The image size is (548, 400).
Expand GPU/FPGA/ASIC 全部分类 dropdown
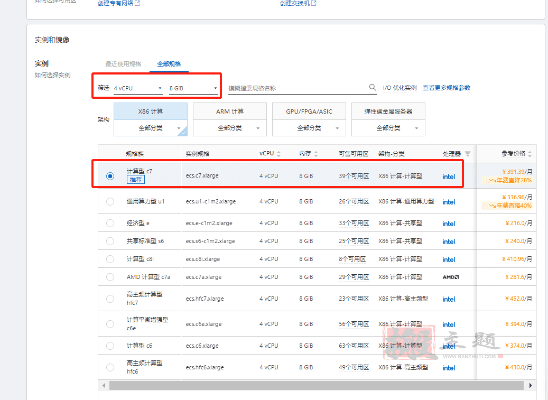click(309, 128)
